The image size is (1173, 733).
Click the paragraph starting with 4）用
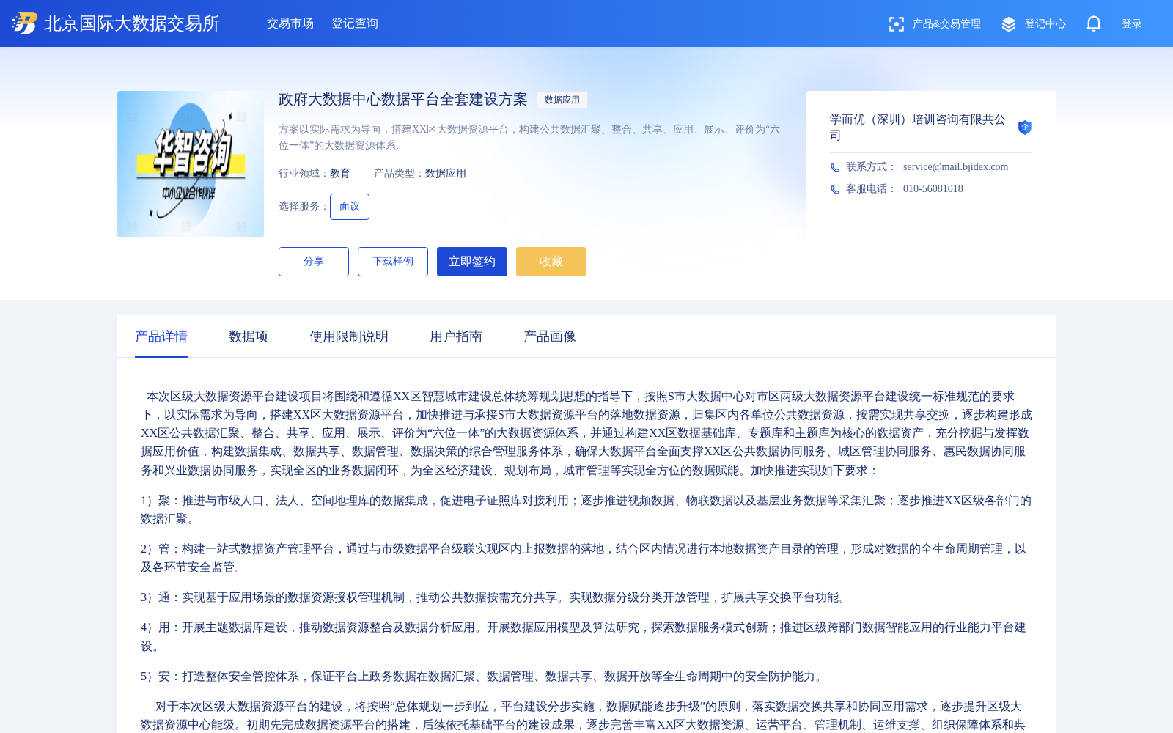tap(586, 636)
